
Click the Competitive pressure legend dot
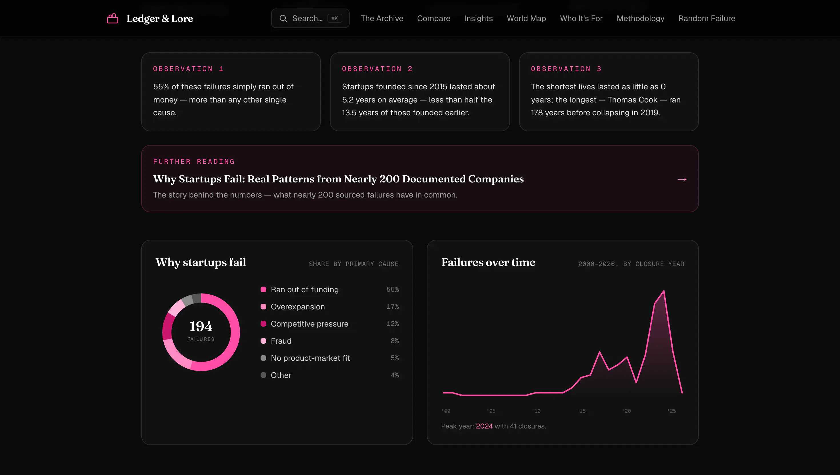263,324
